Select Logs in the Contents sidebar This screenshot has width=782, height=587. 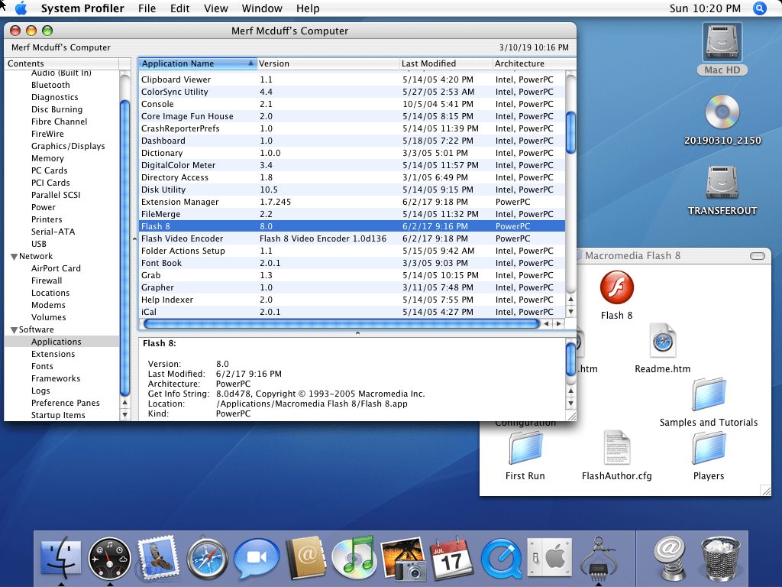pyautogui.click(x=40, y=391)
